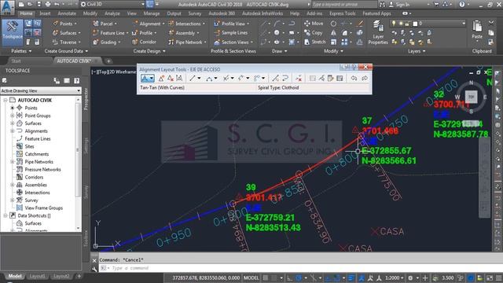Select the Stretch tool
This screenshot has height=283, width=503.
coord(314,42)
